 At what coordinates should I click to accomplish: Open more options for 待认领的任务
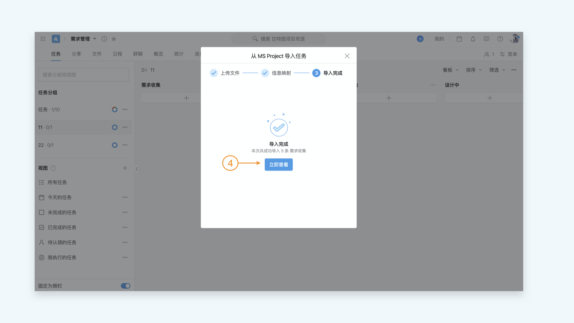(125, 243)
